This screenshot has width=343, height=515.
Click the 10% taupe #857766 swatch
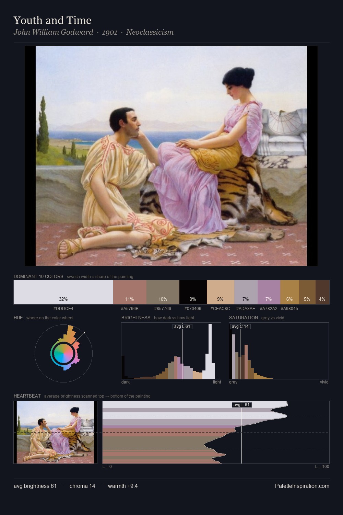click(163, 292)
